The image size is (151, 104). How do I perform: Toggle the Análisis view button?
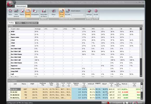pyautogui.click(x=28, y=13)
